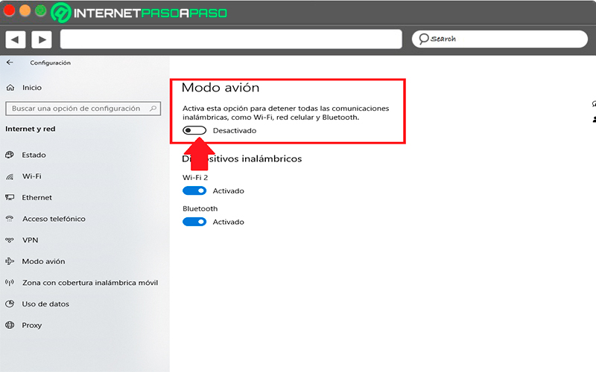Click the InternetPasoAPaso logo
The image size is (596, 372).
tap(139, 13)
